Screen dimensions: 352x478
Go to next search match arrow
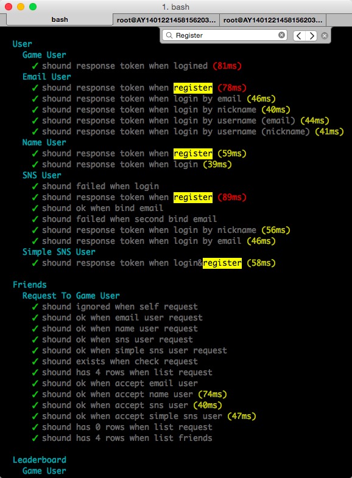tap(311, 36)
